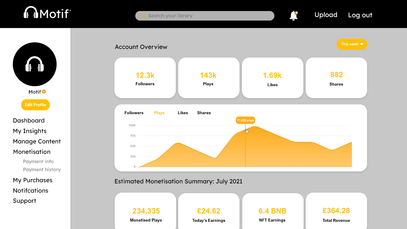This screenshot has height=229, width=407.
Task: Type in the Search your library field
Action: pyautogui.click(x=209, y=16)
